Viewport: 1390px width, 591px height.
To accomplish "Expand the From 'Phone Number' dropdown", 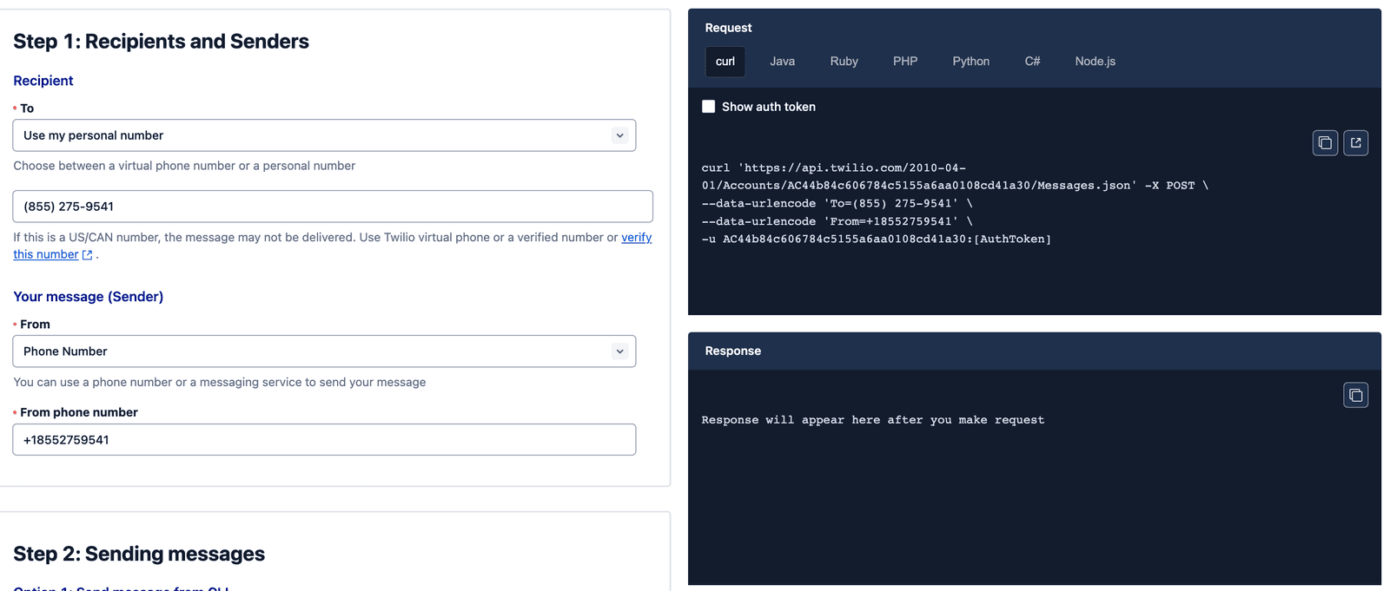I will (x=324, y=351).
